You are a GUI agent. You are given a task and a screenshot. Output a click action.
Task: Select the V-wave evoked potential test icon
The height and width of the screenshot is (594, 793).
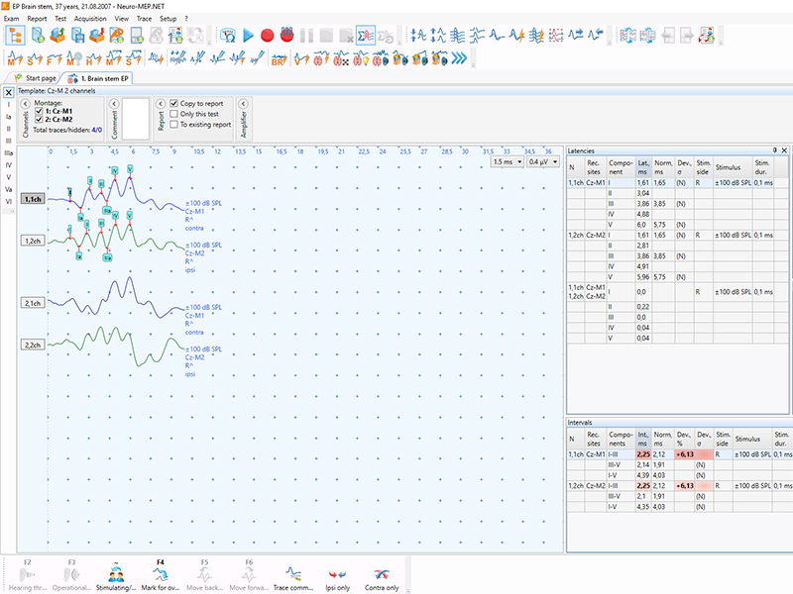pyautogui.click(x=301, y=59)
